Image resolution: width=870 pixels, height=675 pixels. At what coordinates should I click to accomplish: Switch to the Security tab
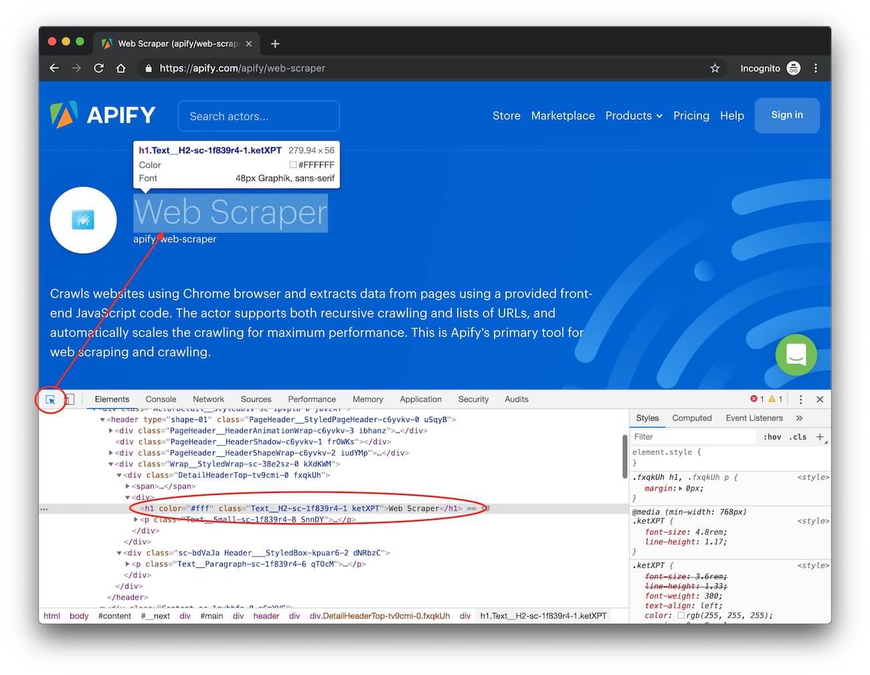tap(473, 399)
